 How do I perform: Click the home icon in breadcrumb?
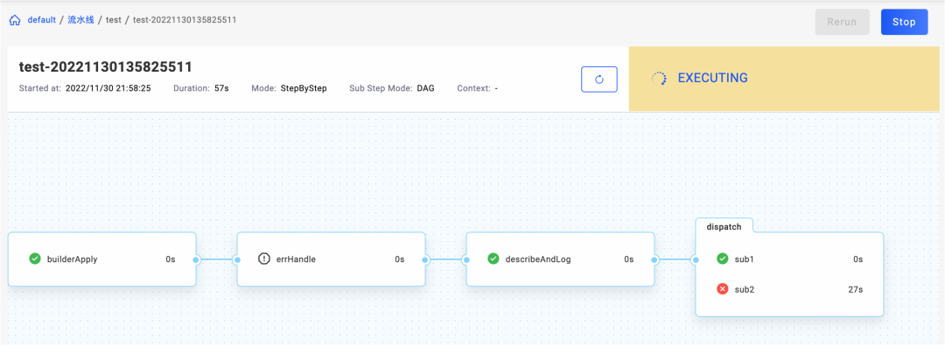tap(16, 20)
